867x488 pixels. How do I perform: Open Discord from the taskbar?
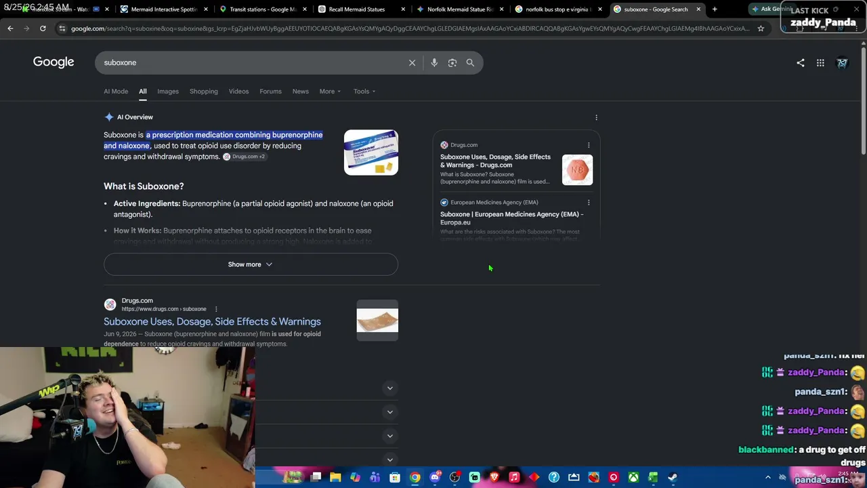point(435,477)
